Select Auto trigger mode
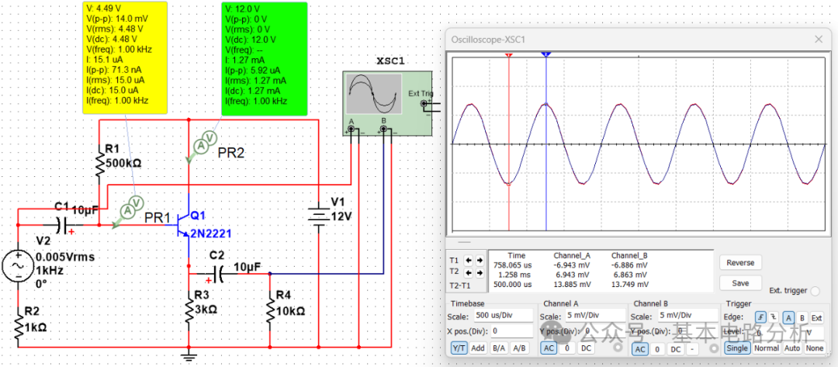Screen dimensions: 838x367 point(792,348)
